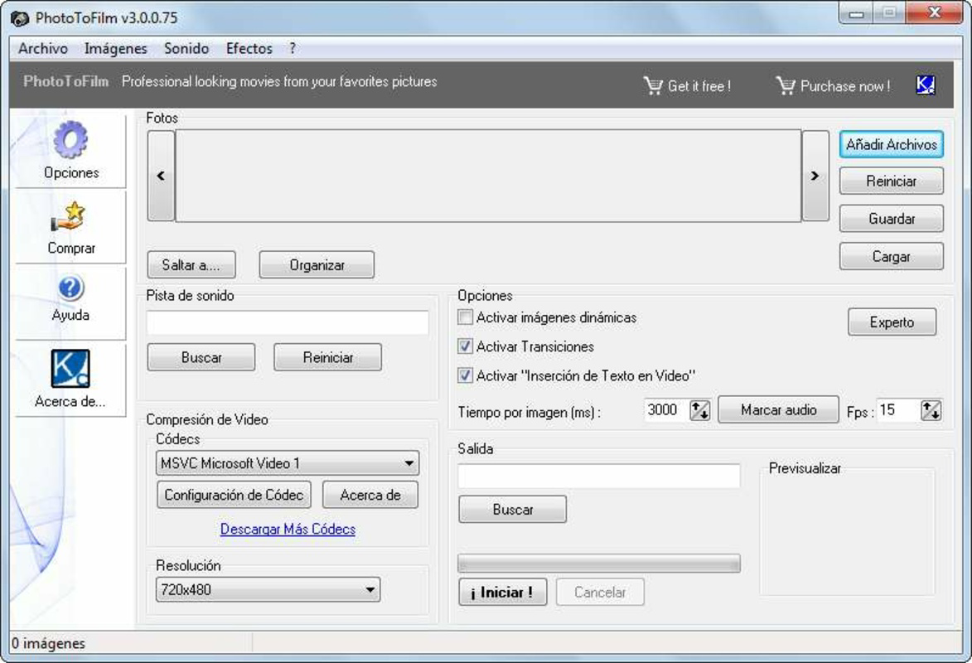Adjust Tiempo por imagen spinner arrows

(x=700, y=410)
